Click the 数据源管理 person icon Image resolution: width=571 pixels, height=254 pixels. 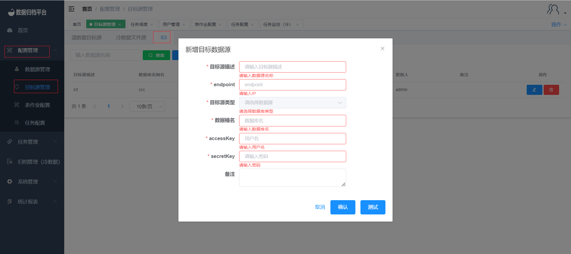(x=17, y=69)
